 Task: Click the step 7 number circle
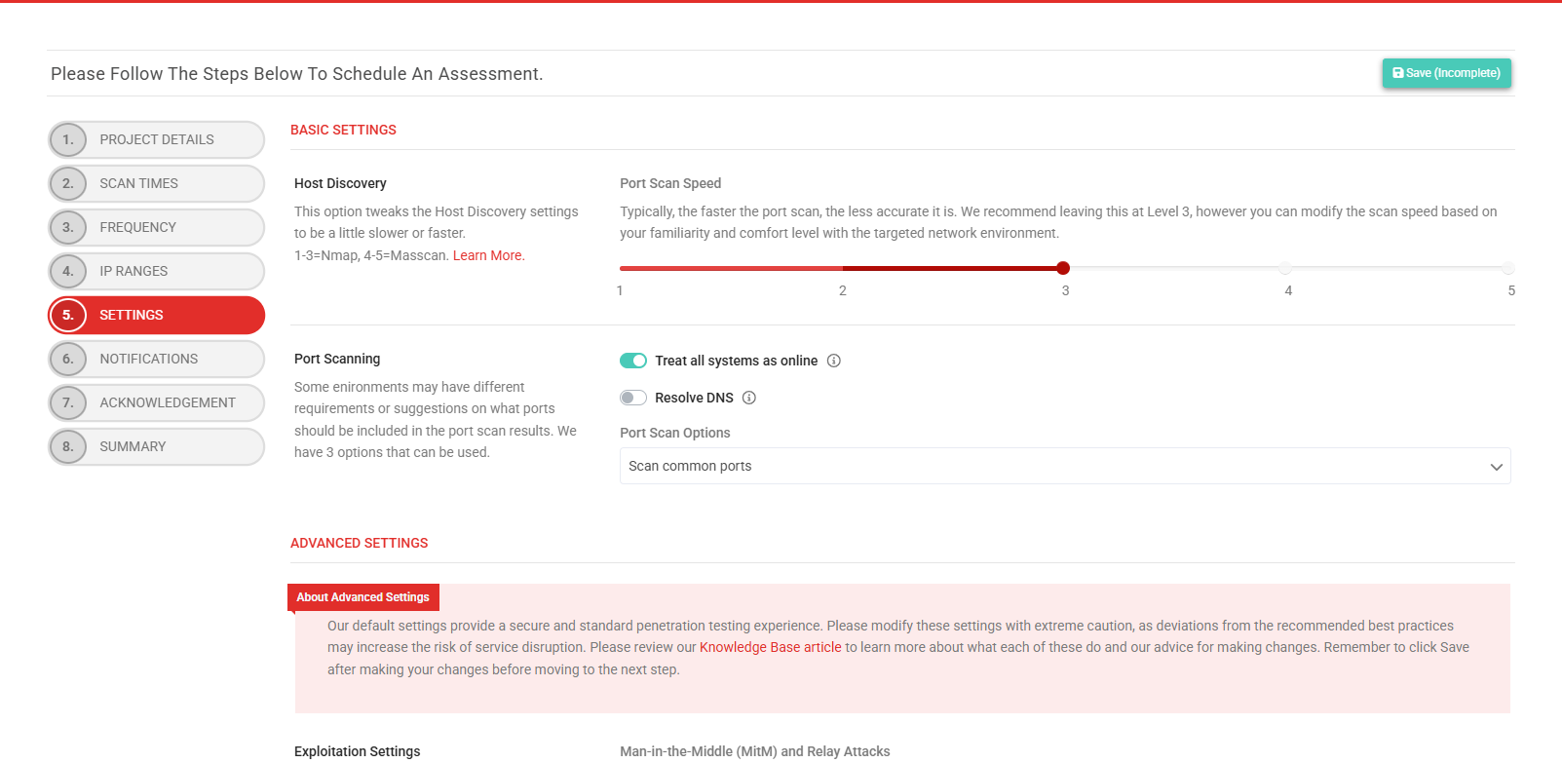[68, 402]
